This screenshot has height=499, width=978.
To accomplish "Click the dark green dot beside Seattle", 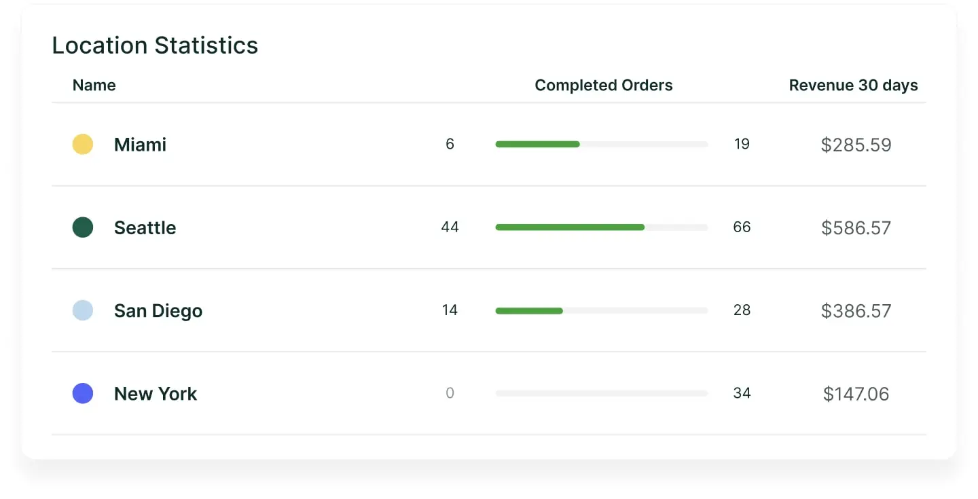I will (x=82, y=227).
